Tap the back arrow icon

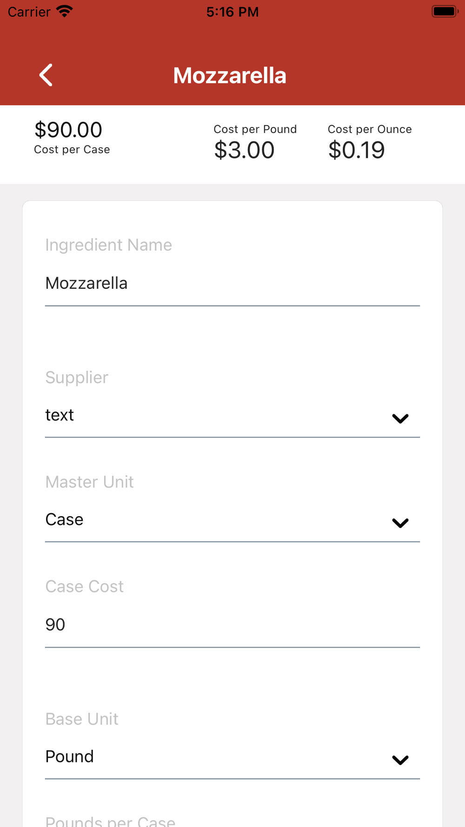tap(46, 75)
